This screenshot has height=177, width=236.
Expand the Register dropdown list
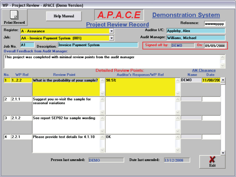tap(111, 31)
